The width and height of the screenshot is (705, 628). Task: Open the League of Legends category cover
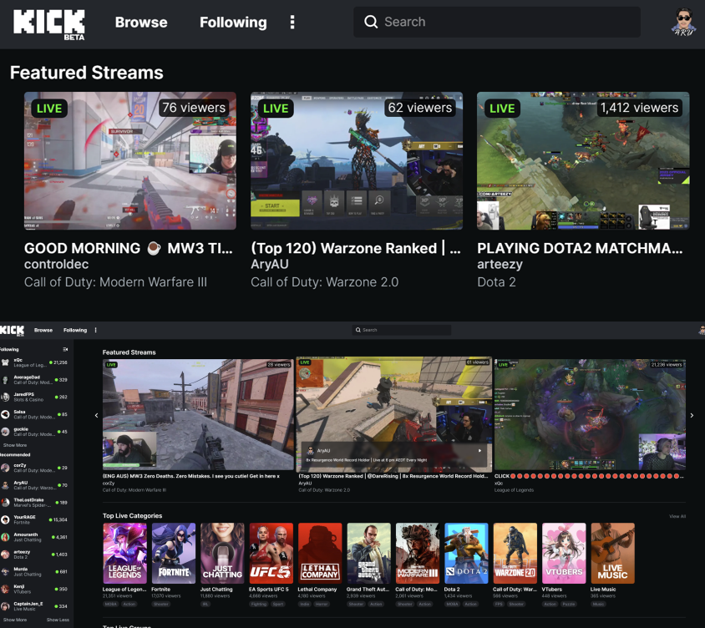click(x=125, y=554)
